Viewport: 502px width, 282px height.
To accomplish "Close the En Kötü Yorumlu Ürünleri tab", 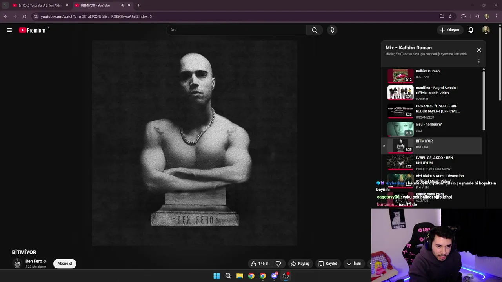I will (x=67, y=5).
